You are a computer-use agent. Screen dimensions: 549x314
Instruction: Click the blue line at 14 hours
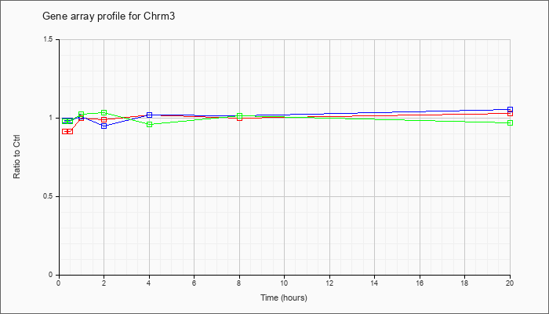point(375,112)
